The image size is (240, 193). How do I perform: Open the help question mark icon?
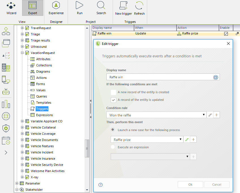[100, 185]
